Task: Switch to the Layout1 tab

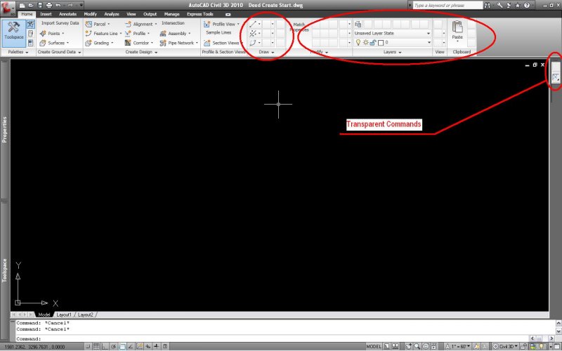Action: tap(64, 314)
